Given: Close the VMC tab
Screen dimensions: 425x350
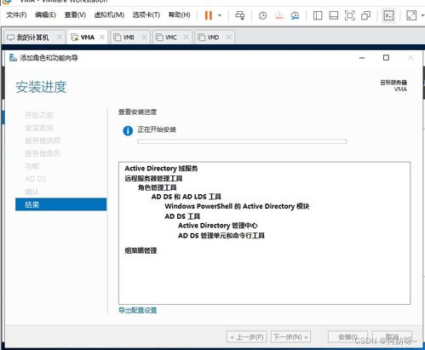Looking at the screenshot, I should click(x=187, y=37).
